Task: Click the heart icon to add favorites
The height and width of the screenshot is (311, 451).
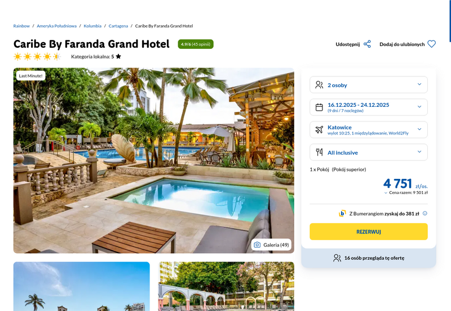Action: click(431, 44)
